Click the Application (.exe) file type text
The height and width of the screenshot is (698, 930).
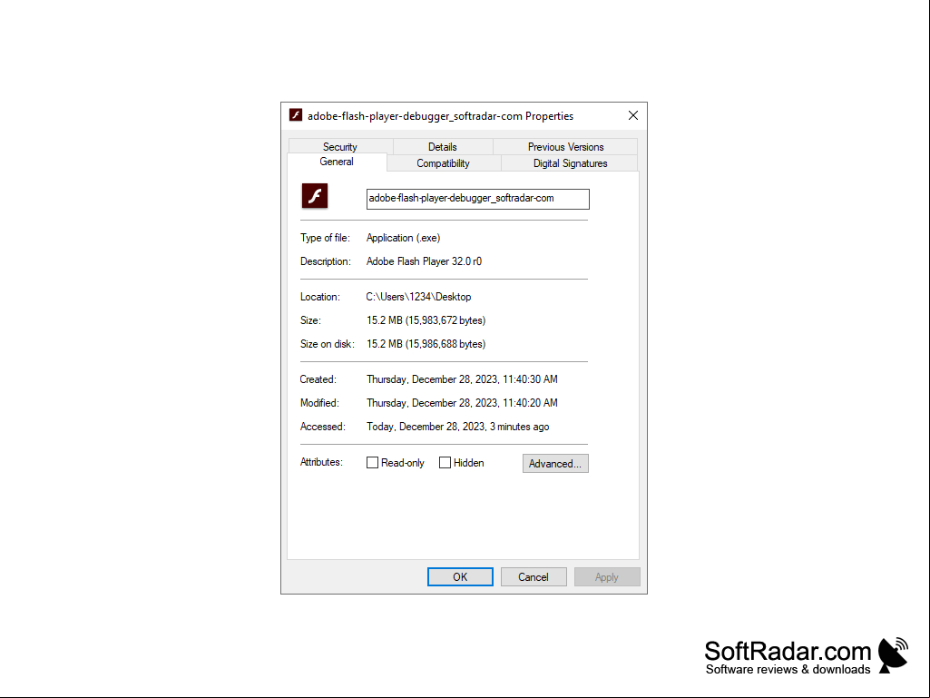[404, 238]
